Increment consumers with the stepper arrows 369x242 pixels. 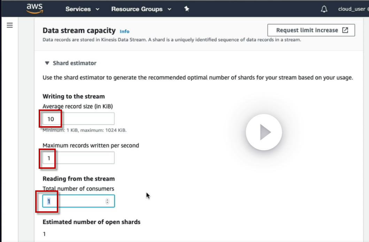(x=107, y=201)
